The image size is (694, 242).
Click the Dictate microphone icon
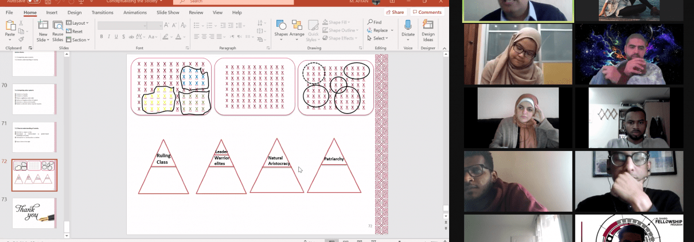[408, 25]
